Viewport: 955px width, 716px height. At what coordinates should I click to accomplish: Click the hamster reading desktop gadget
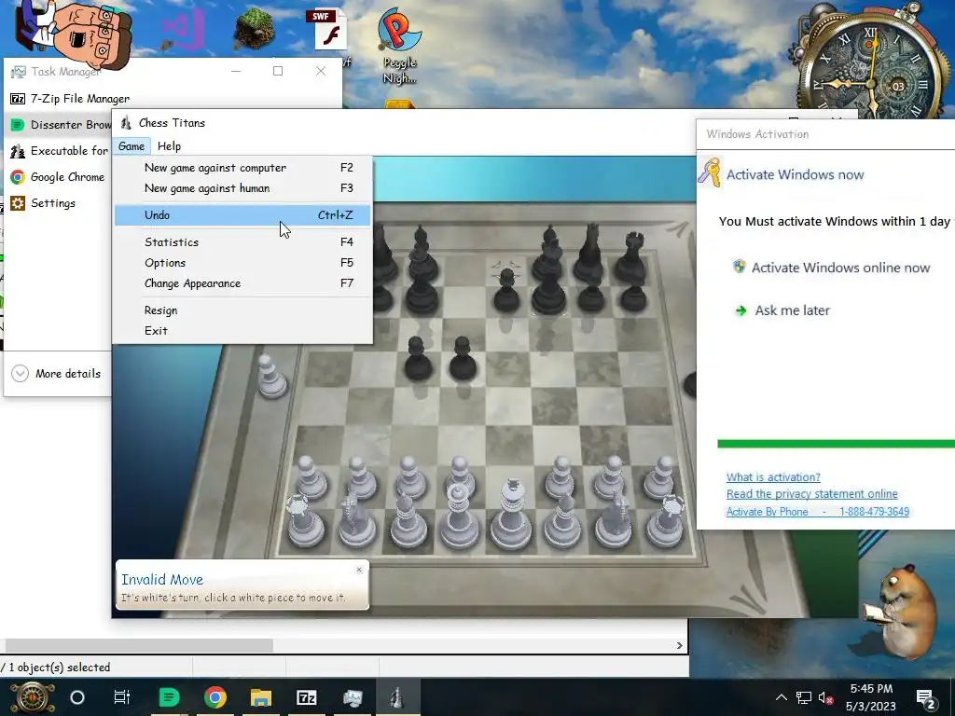pyautogui.click(x=900, y=610)
